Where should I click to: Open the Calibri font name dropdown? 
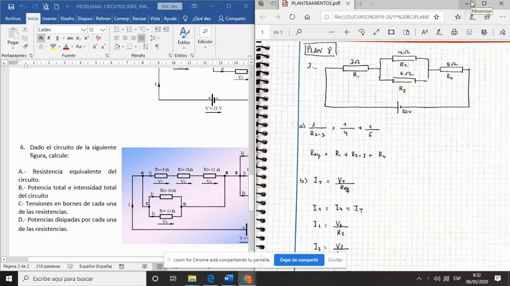click(62, 30)
